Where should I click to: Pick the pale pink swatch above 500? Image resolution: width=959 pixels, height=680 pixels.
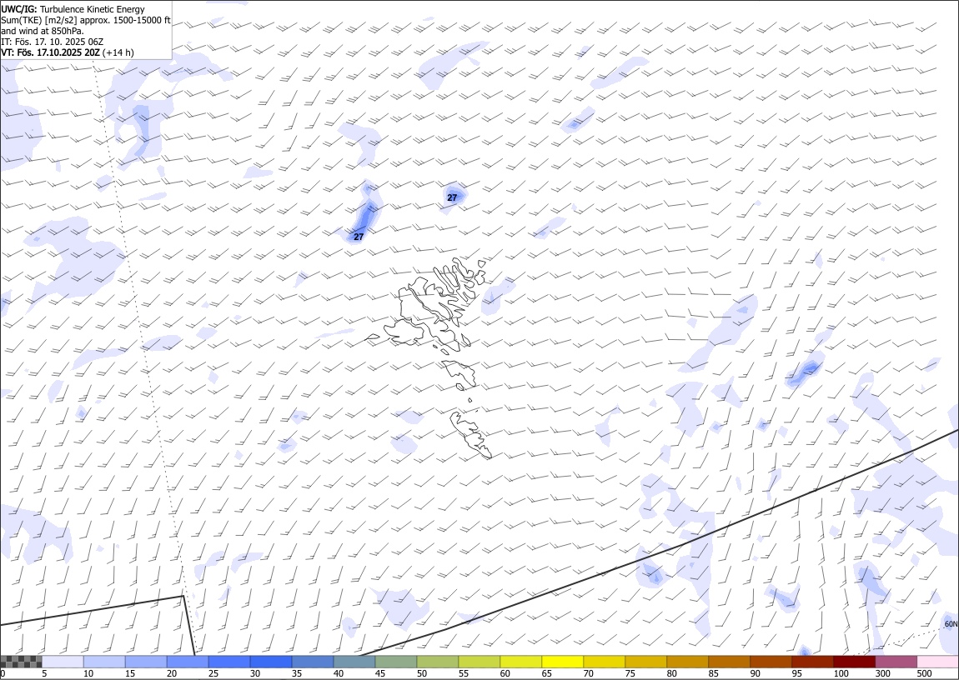coord(937,662)
